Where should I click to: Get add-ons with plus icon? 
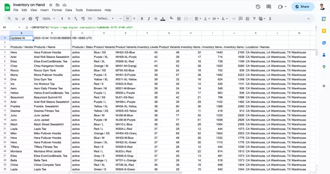point(324,86)
